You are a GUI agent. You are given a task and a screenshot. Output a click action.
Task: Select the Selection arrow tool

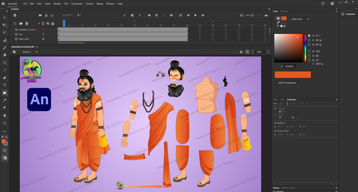(5, 17)
